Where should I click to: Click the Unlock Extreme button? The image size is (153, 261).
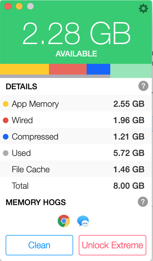click(112, 245)
